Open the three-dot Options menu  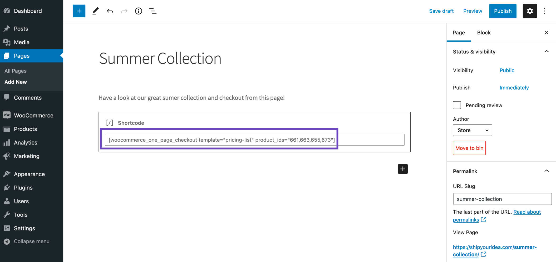[544, 11]
